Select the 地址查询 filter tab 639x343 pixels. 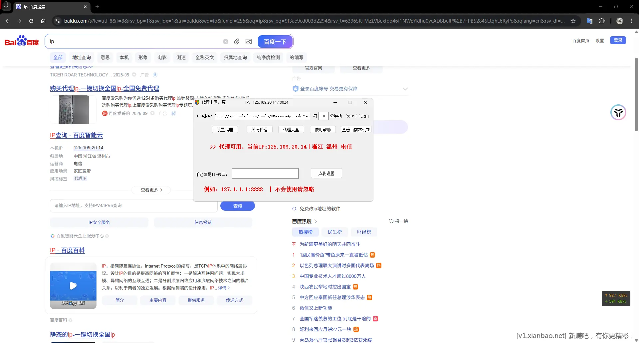click(82, 57)
